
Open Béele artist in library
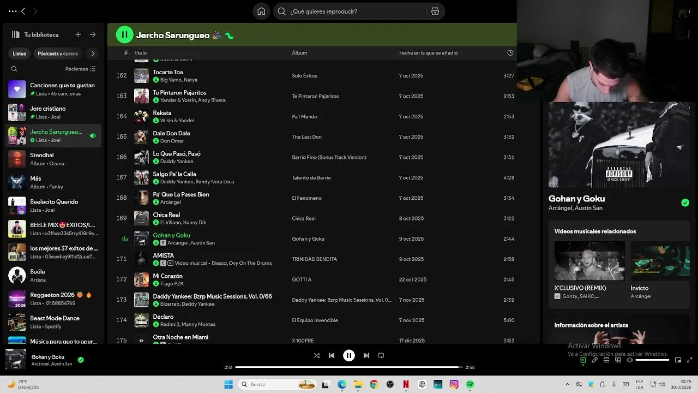coord(53,275)
